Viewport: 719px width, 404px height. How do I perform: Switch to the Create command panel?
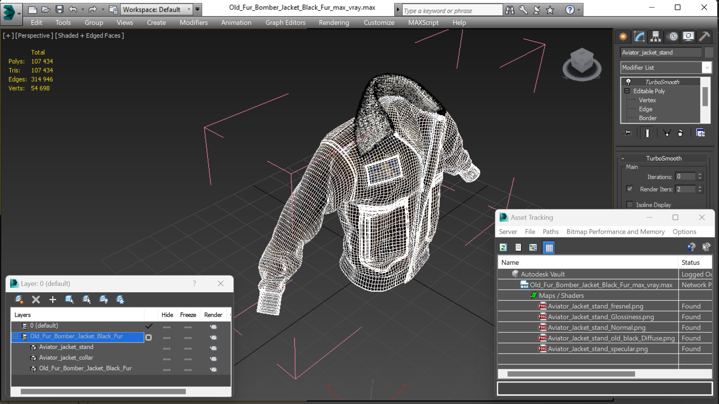click(x=623, y=36)
